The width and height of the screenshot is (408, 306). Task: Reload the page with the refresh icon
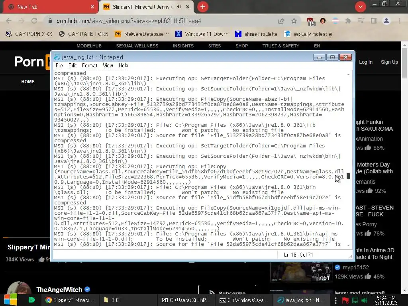click(34, 21)
